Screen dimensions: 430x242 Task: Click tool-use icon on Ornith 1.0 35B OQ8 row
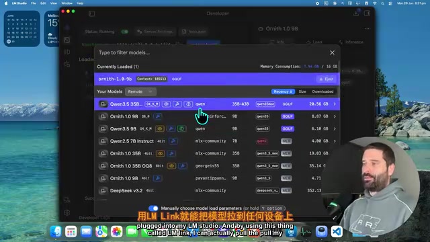[x=183, y=166]
